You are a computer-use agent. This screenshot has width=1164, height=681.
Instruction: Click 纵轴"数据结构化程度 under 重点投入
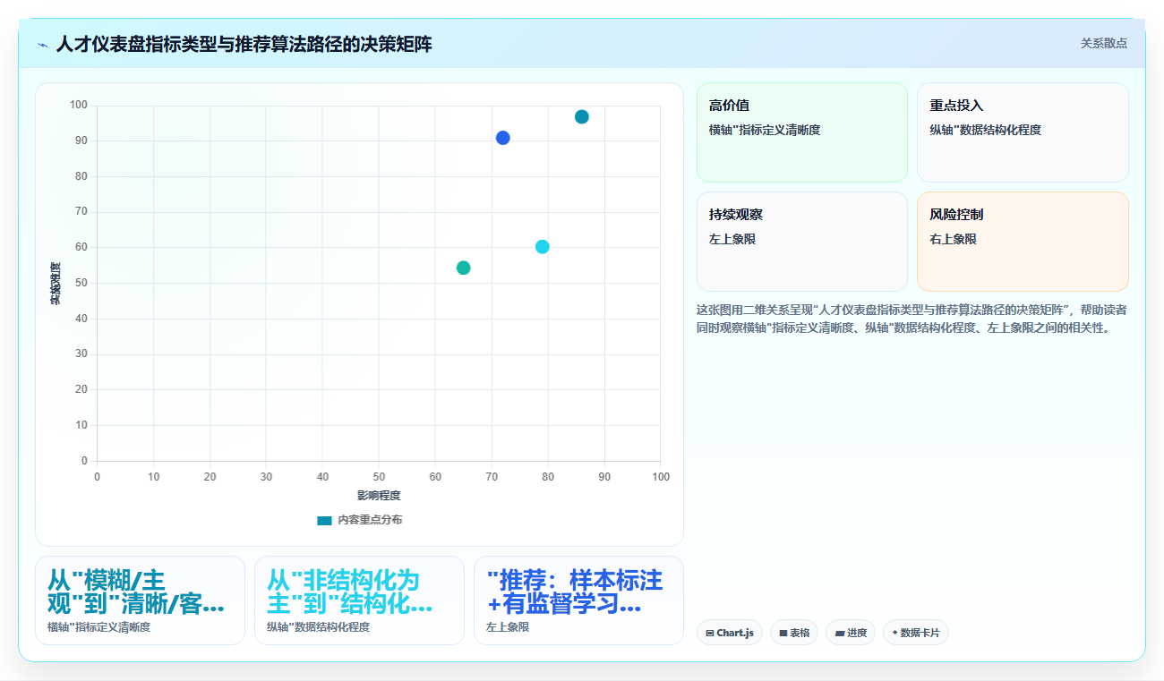986,130
